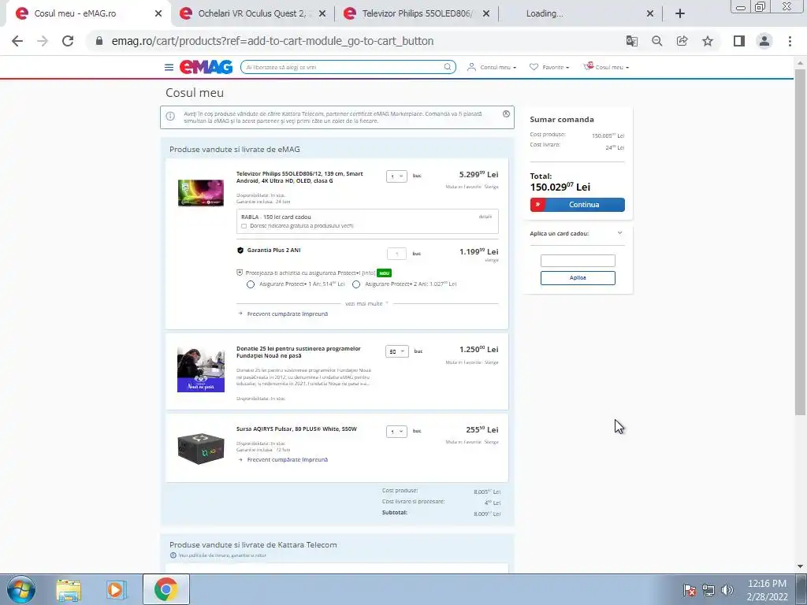Close the Loading... tab
The width and height of the screenshot is (807, 605).
pos(650,14)
